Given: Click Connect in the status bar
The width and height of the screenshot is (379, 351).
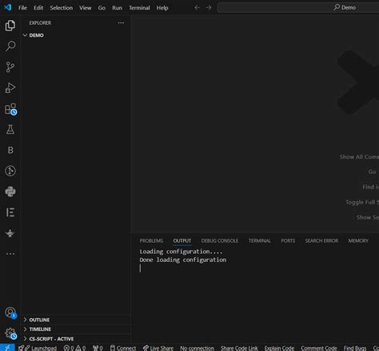Looking at the screenshot, I should pos(123,348).
